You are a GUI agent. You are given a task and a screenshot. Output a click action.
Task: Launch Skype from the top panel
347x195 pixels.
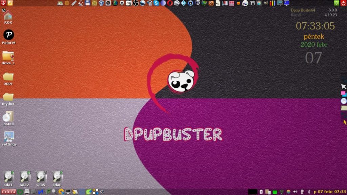tap(156, 3)
